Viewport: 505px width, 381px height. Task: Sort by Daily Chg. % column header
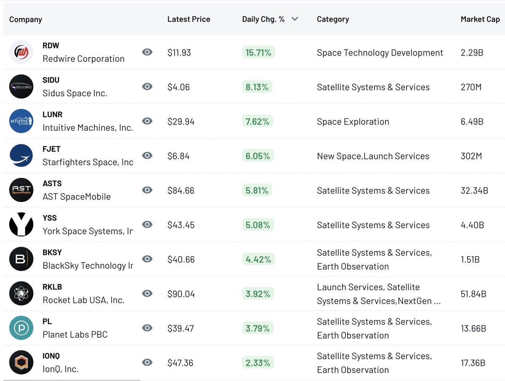(263, 19)
